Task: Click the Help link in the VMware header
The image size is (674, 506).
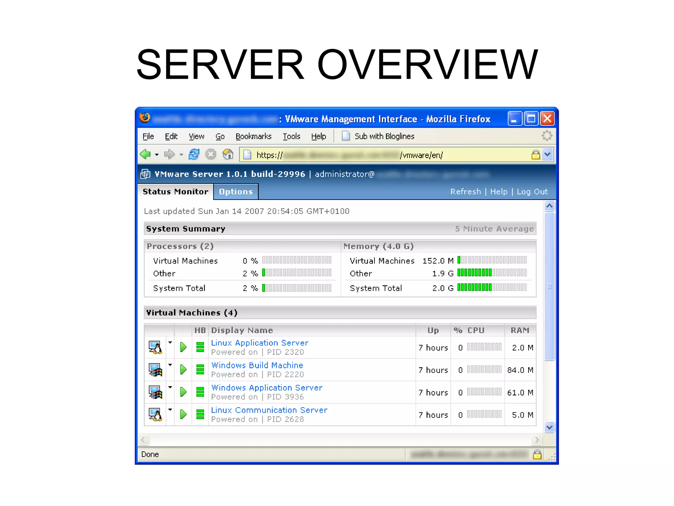Action: [x=499, y=192]
